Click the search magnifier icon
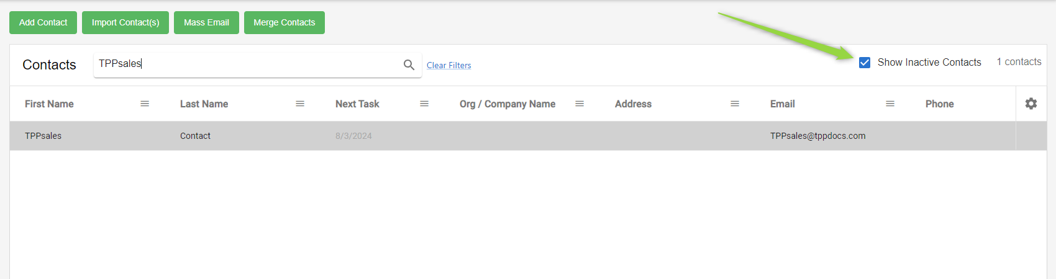 [409, 64]
